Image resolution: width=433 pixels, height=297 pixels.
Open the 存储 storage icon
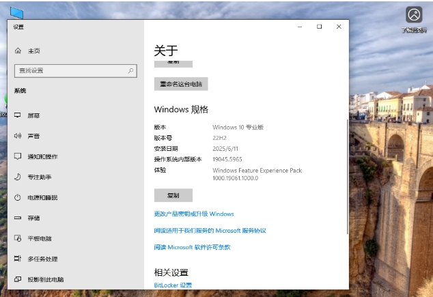click(x=18, y=218)
